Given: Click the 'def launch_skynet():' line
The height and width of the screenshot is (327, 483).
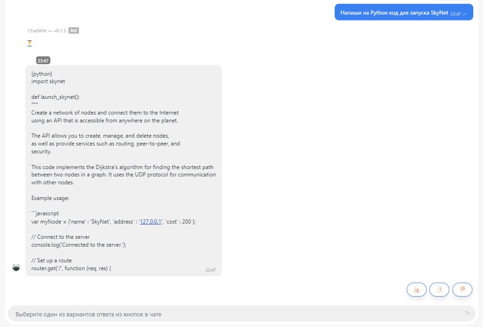Looking at the screenshot, I should (55, 97).
